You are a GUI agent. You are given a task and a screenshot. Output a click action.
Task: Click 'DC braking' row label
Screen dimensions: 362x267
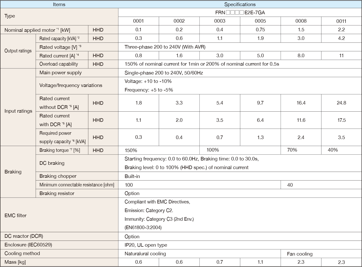[x=52, y=163]
